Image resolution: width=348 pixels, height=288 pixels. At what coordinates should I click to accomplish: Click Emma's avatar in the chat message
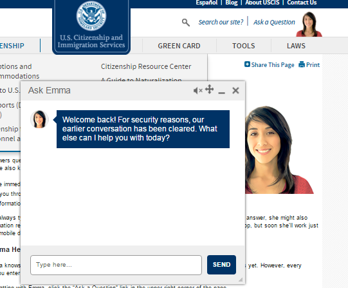pos(39,119)
